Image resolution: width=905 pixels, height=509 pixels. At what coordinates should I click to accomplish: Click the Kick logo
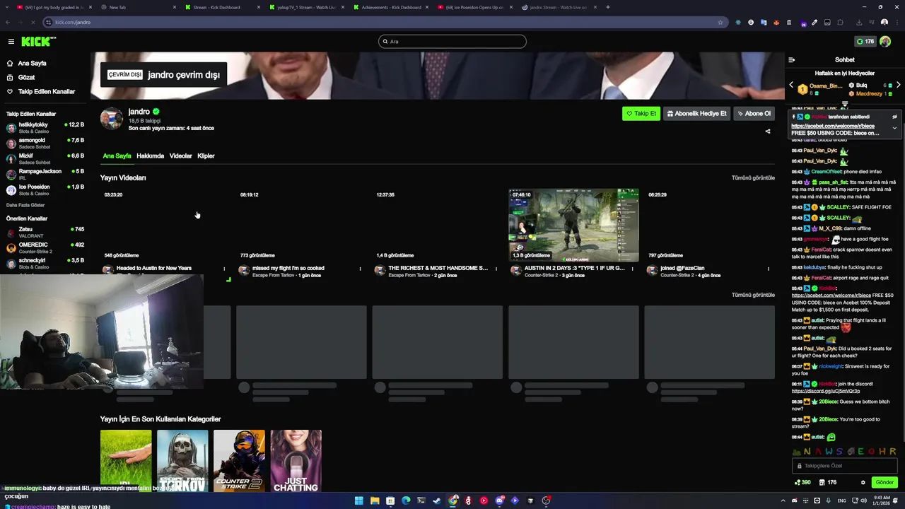[38, 42]
